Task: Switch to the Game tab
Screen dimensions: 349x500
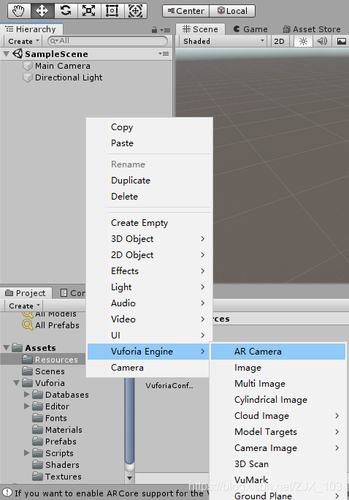Action: point(250,29)
